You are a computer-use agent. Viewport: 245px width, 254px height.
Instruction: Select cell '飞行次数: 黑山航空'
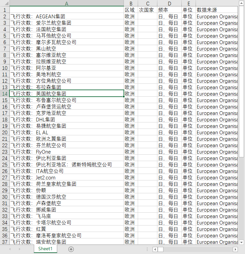[x=67, y=48]
